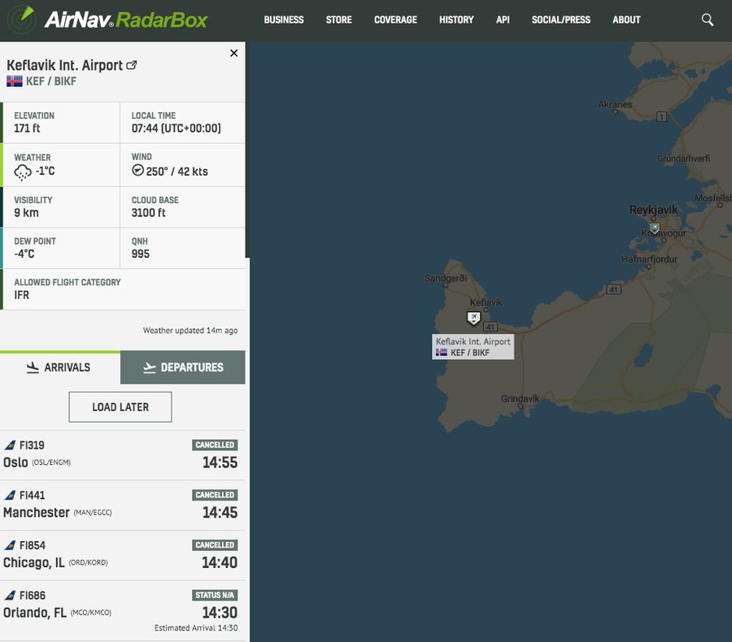Click Estimated Arrival 14:30 text

click(x=196, y=628)
